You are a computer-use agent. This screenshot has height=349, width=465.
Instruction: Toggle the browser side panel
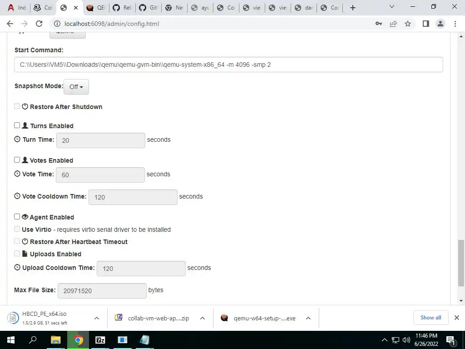tap(426, 24)
